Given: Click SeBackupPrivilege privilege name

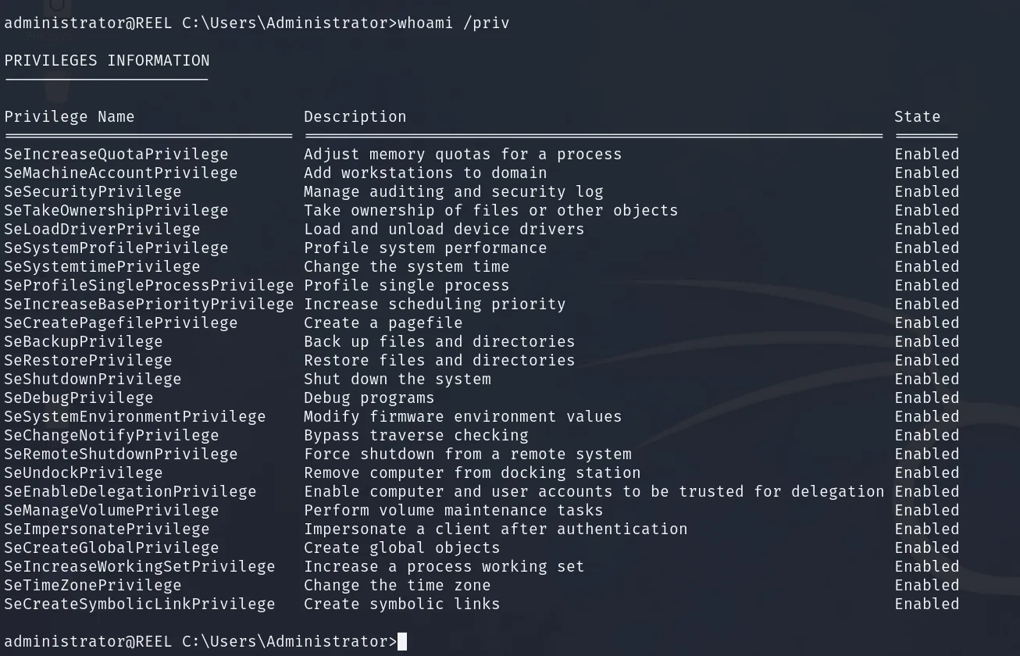Looking at the screenshot, I should click(84, 341).
